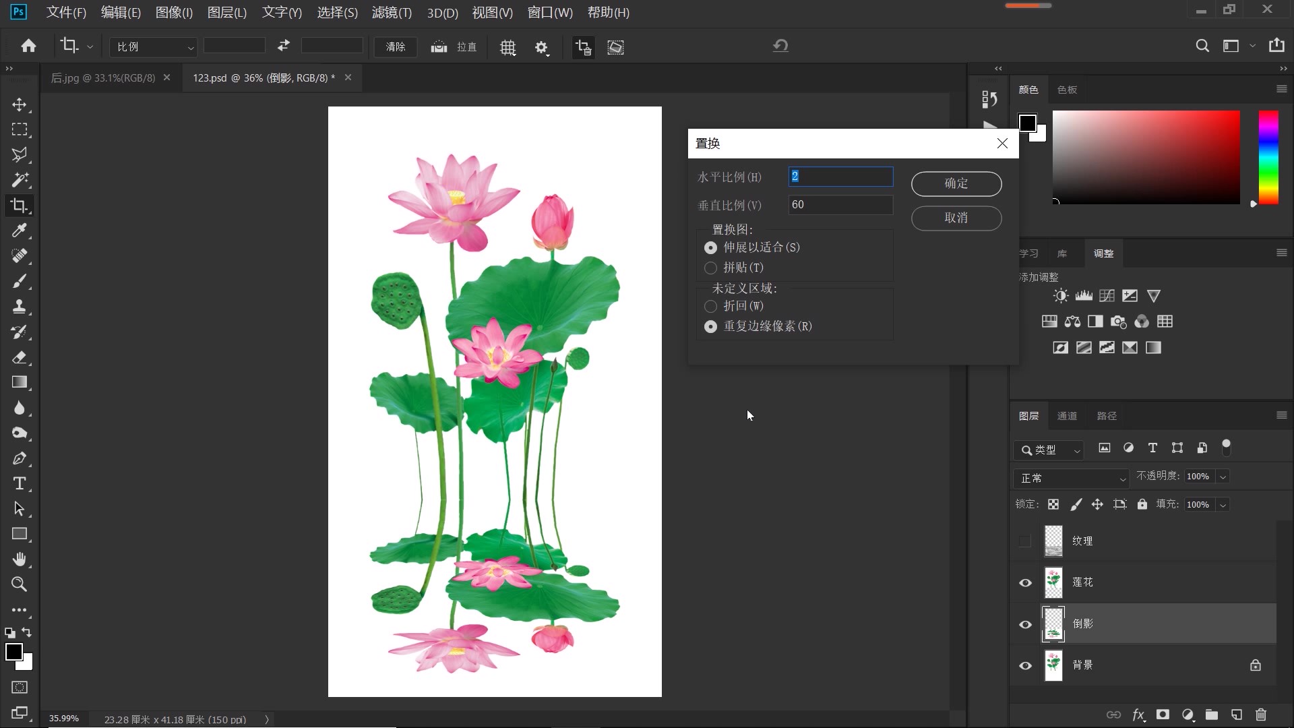This screenshot has width=1294, height=728.
Task: Select the Eyedropper tool
Action: (19, 231)
